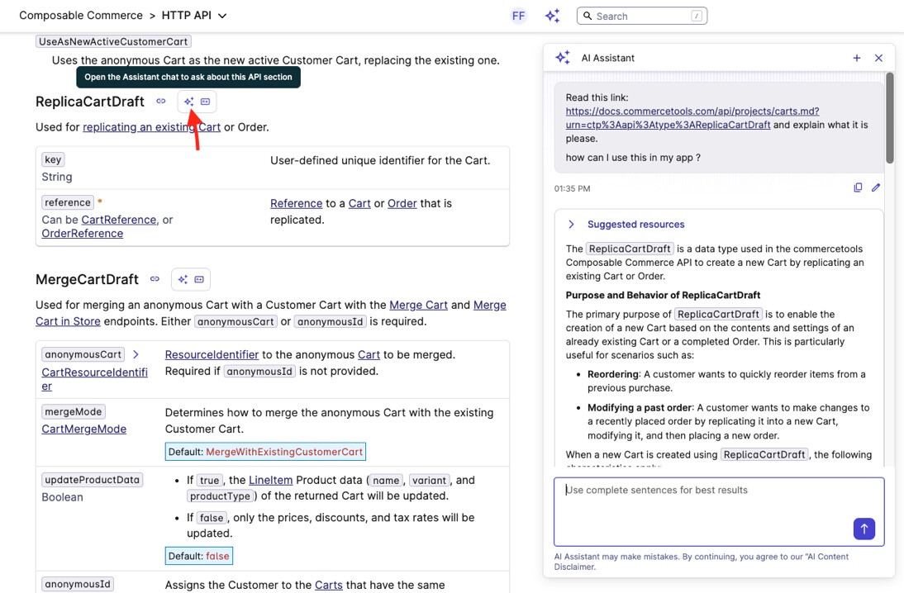This screenshot has height=593, width=904.
Task: Open AI Assistant from the top navigation sparkle icon
Action: click(x=552, y=16)
